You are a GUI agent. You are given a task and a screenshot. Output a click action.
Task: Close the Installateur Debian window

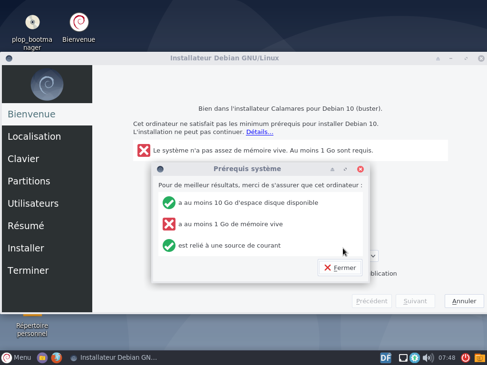(x=481, y=58)
